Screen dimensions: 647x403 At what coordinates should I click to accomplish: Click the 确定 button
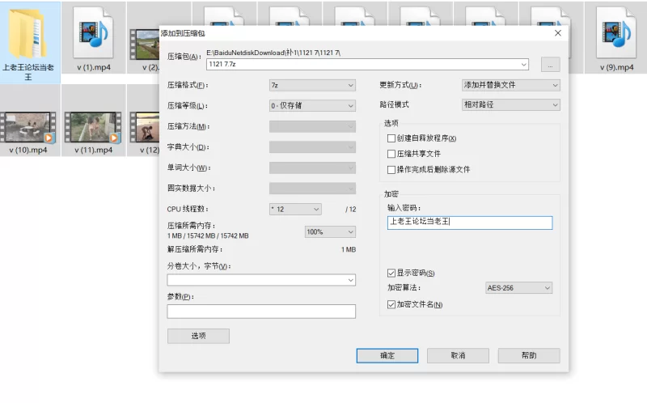(387, 356)
